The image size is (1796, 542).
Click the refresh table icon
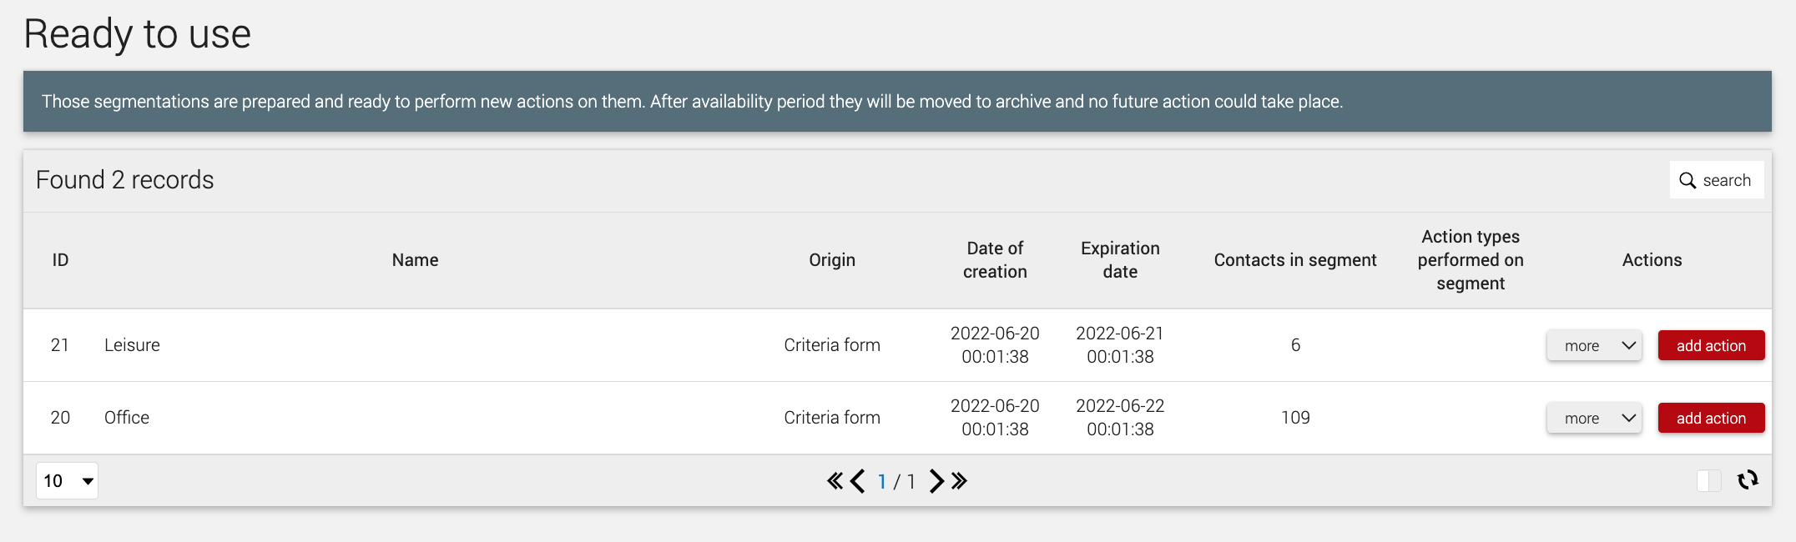(1748, 480)
